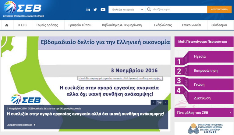The image size is (234, 135).
Task: Click the ΟΠΕΜΕΔ organization logo
Action: point(205,128)
